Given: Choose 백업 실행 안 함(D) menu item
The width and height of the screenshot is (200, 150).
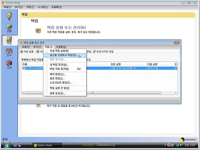Looking at the screenshot, I should [65, 88].
